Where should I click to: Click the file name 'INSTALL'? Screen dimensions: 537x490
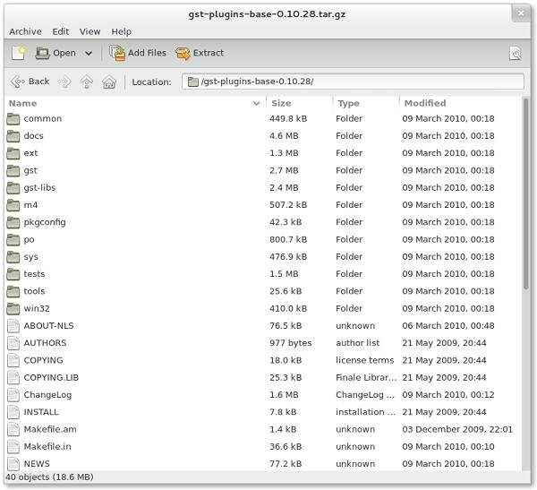coord(41,412)
